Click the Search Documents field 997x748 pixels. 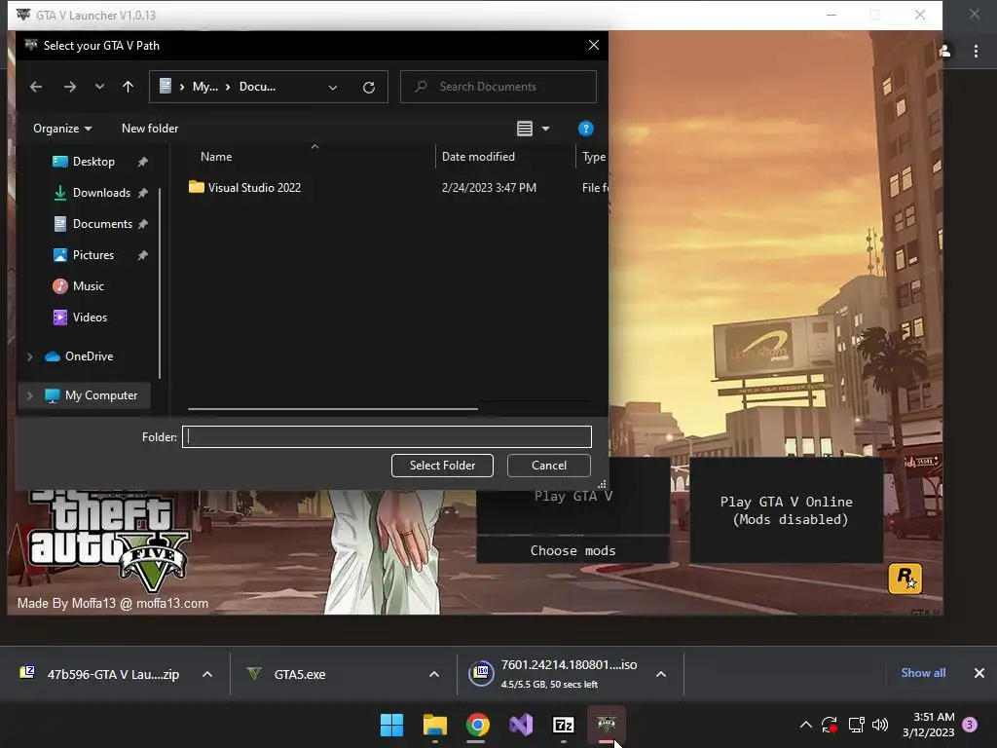[498, 87]
